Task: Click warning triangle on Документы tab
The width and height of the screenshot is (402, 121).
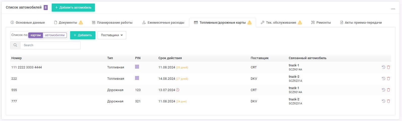Action: [x=81, y=22]
